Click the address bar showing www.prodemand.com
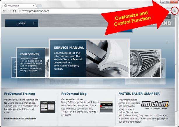This screenshot has height=127, width=179. [87, 11]
